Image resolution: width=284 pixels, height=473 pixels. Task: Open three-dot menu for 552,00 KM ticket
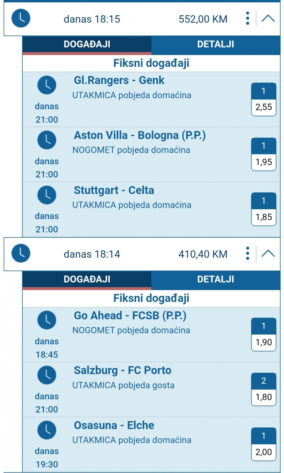tap(248, 18)
